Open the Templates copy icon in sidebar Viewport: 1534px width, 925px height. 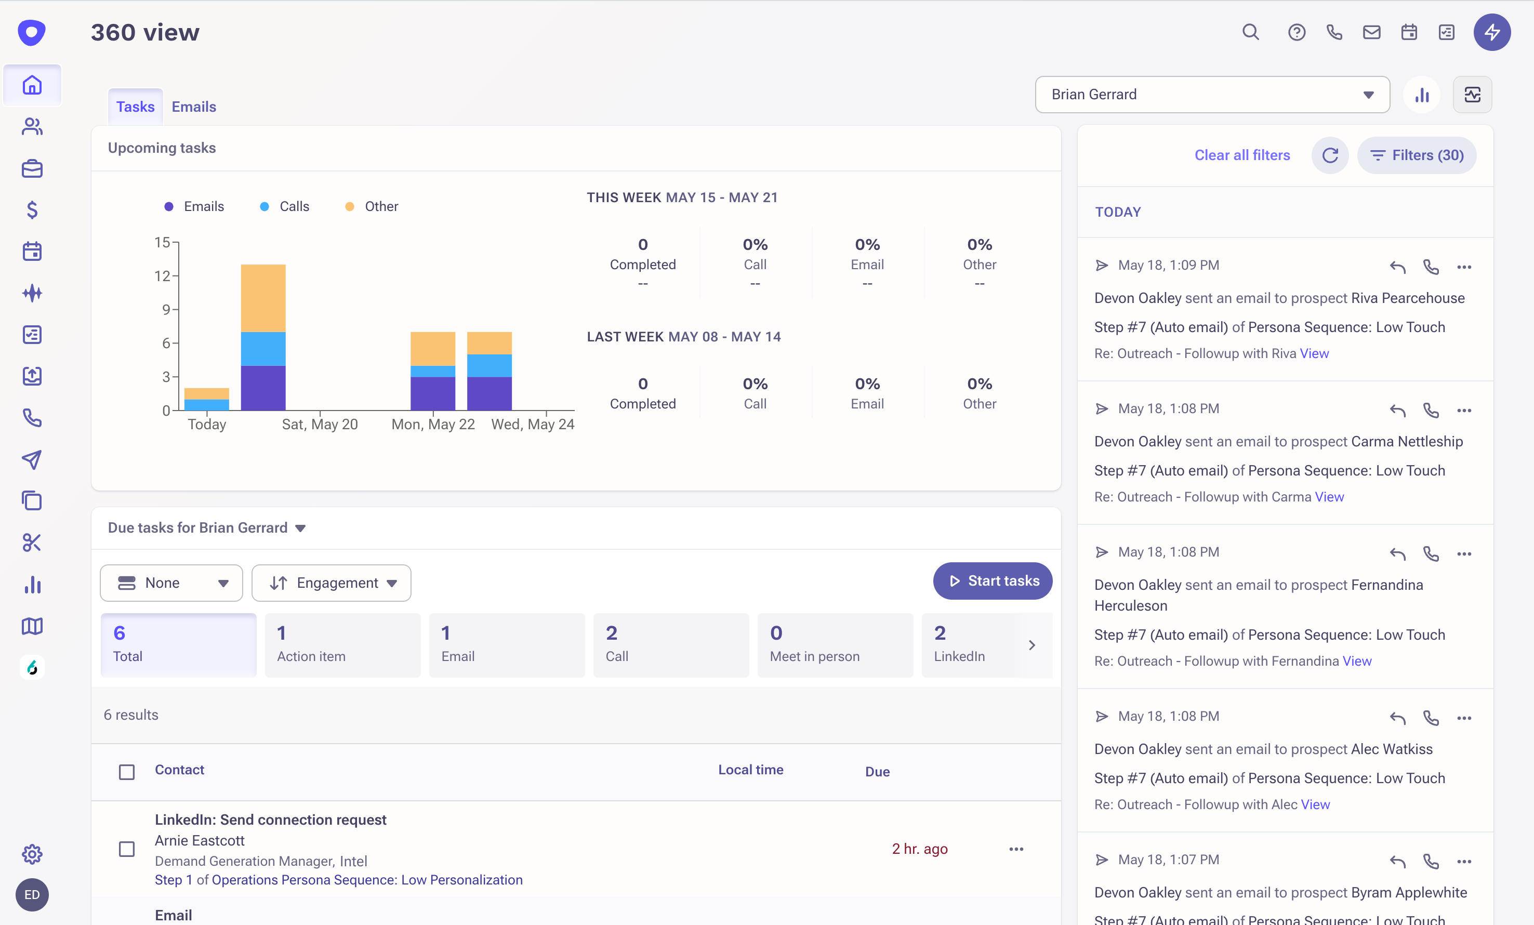point(32,501)
